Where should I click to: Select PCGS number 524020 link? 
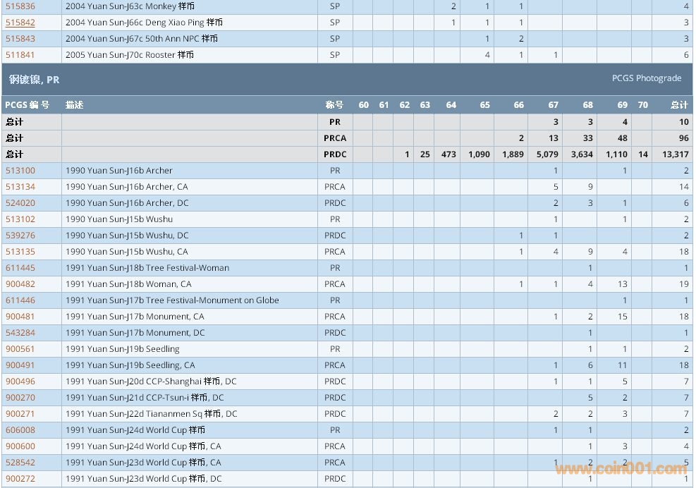pos(20,203)
